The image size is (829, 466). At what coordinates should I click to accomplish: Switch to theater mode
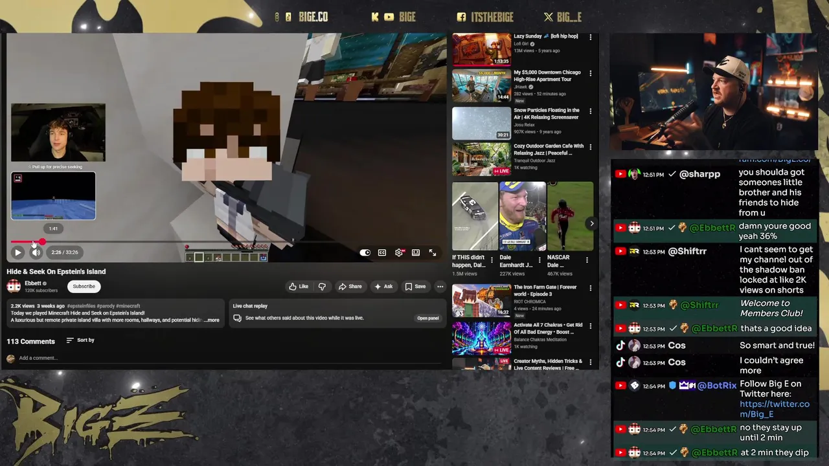(416, 252)
